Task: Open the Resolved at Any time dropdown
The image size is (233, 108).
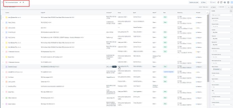Action: click(222, 44)
